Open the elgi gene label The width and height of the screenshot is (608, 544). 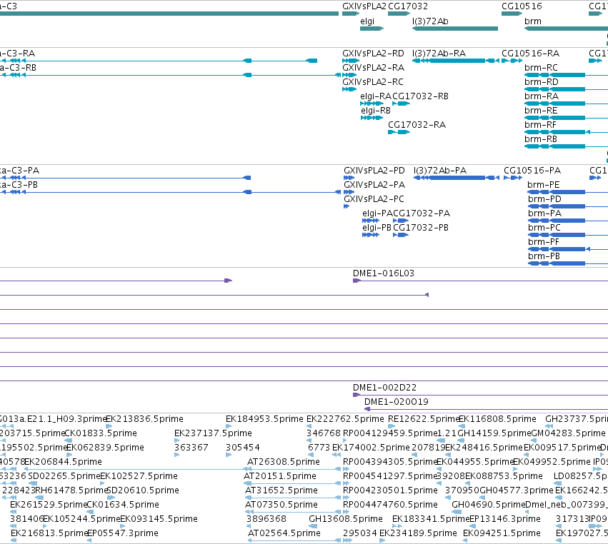pyautogui.click(x=367, y=21)
